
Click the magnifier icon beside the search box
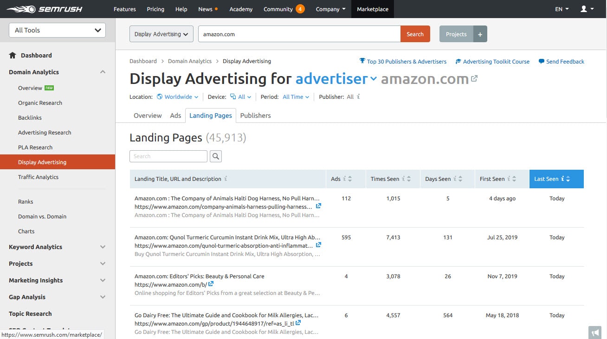(215, 156)
